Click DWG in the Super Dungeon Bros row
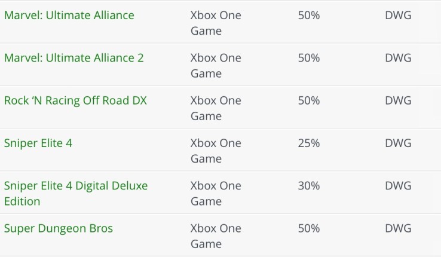Screen dimensions: 441x257 click(398, 228)
